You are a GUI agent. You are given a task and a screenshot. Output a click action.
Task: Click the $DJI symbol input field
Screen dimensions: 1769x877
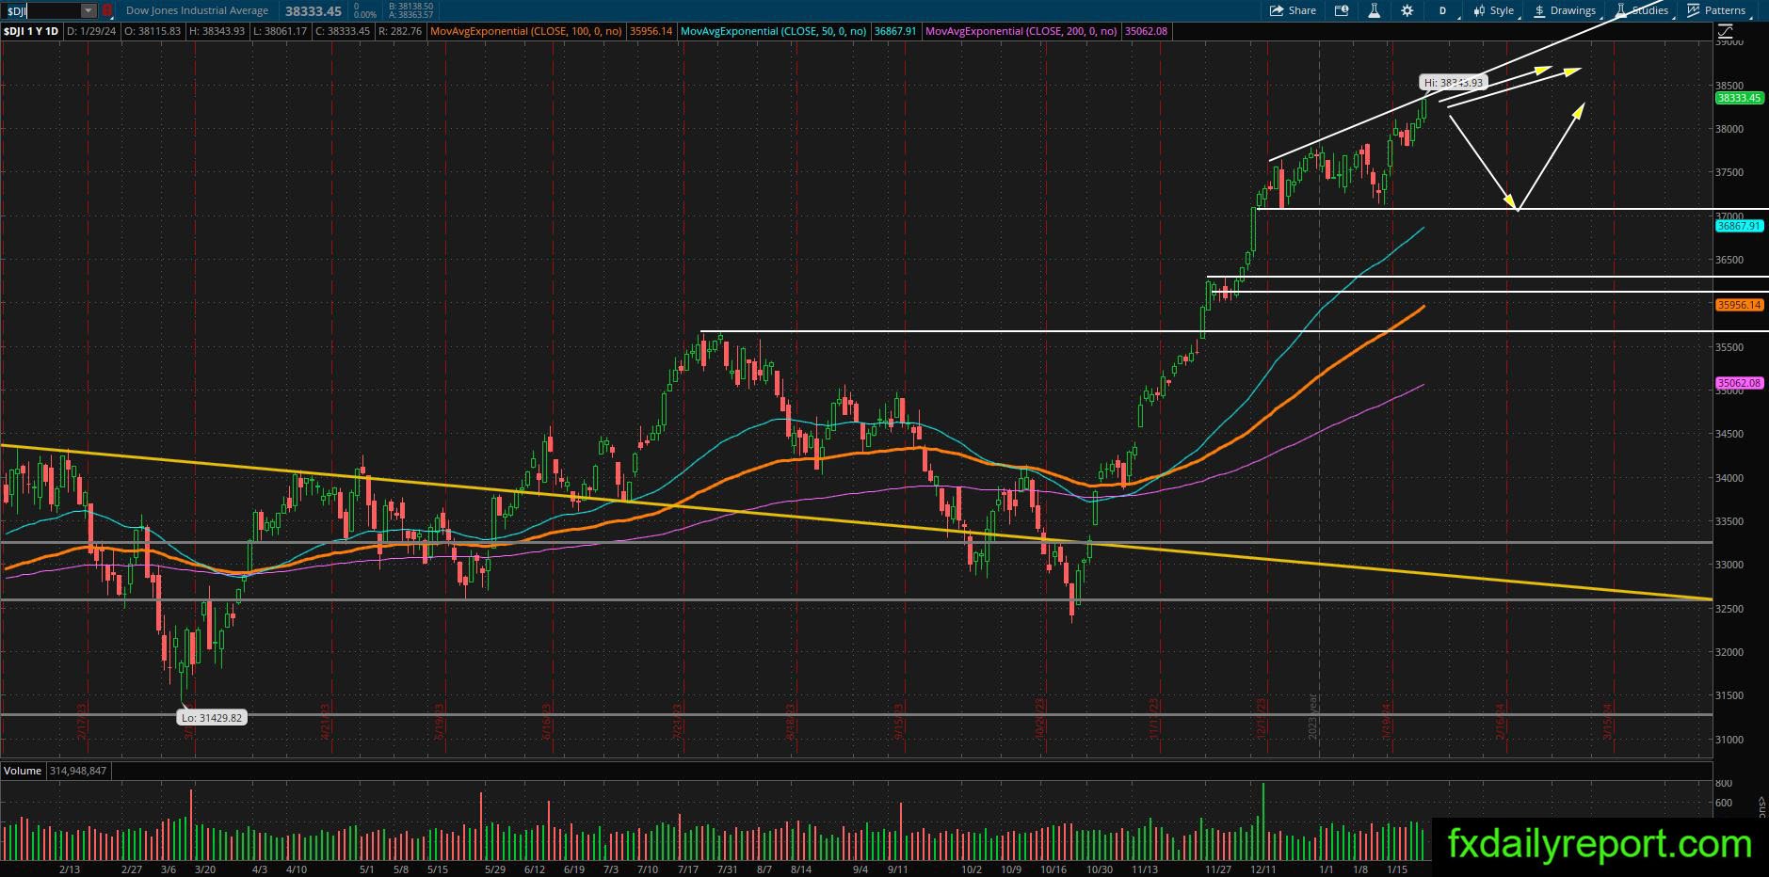(41, 10)
